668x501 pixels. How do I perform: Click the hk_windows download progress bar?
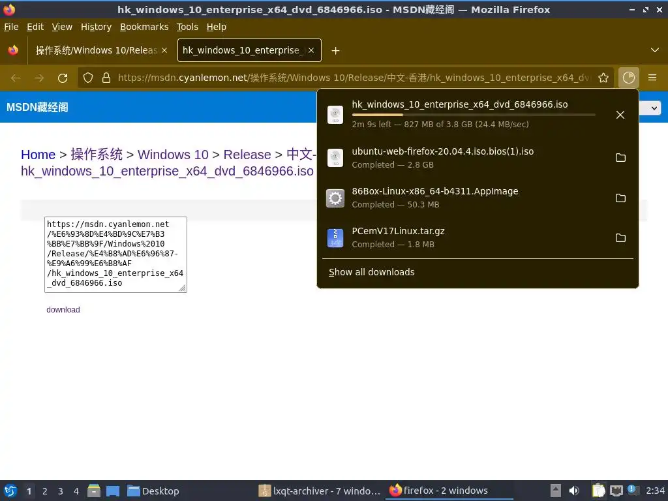pos(474,115)
